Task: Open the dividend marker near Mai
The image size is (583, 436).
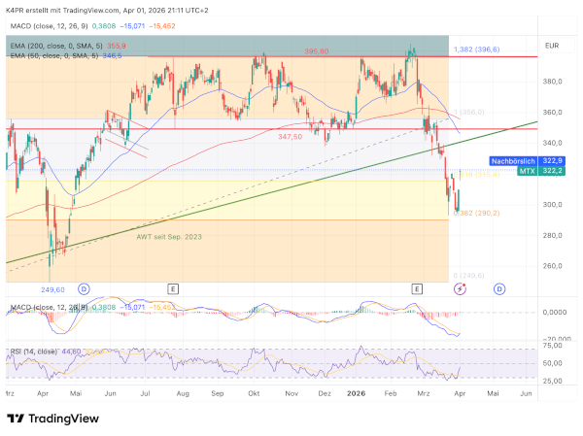Action: pyautogui.click(x=84, y=289)
